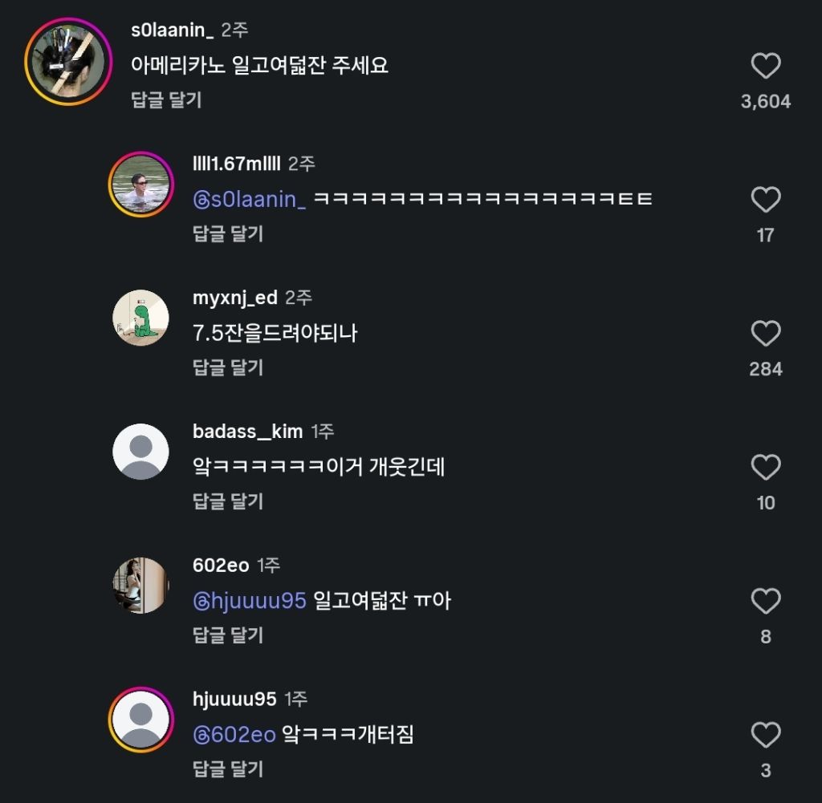This screenshot has height=803, width=822.
Task: View myxnj_ed's dinosaur avatar
Action: [141, 318]
